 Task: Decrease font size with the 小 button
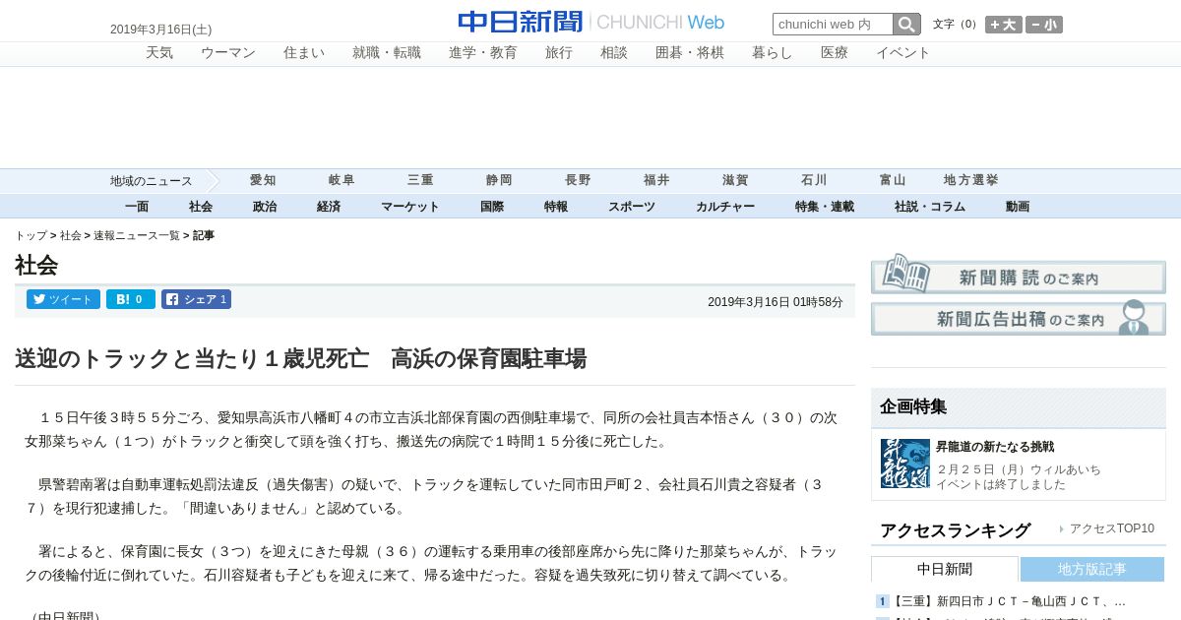coord(1044,25)
